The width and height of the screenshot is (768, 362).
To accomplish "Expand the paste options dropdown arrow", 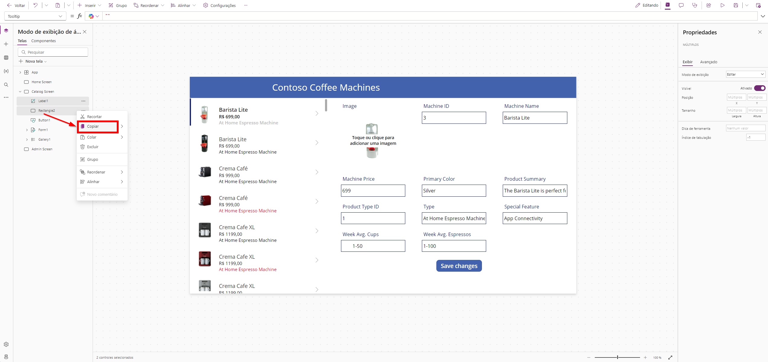I will click(69, 5).
